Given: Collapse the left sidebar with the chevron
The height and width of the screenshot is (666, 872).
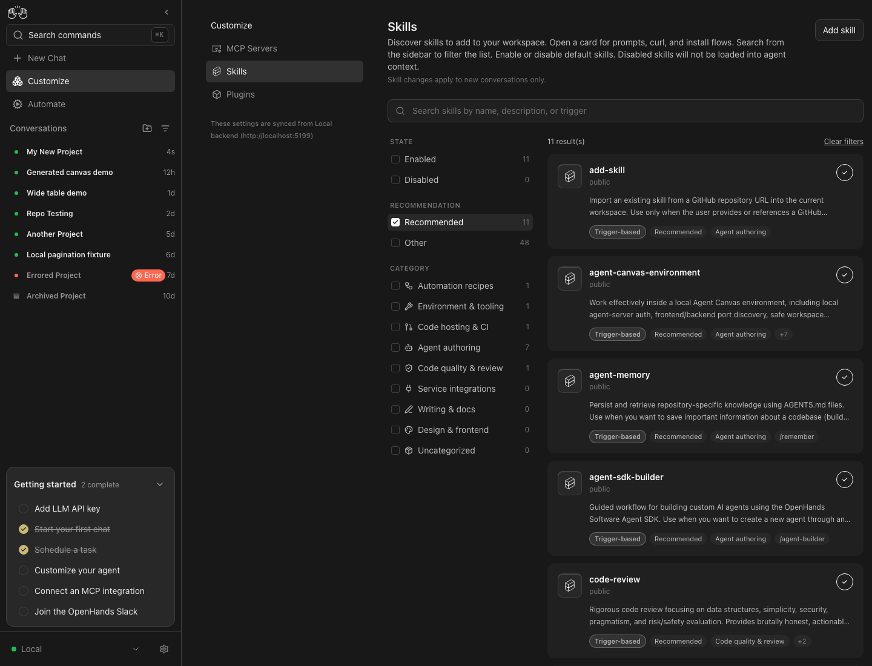Looking at the screenshot, I should point(167,12).
